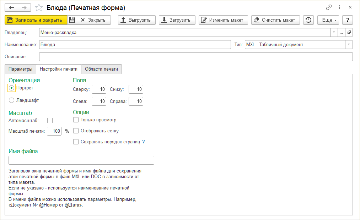Click the floppy disk save icon
This screenshot has height=220, width=360.
coord(72,20)
